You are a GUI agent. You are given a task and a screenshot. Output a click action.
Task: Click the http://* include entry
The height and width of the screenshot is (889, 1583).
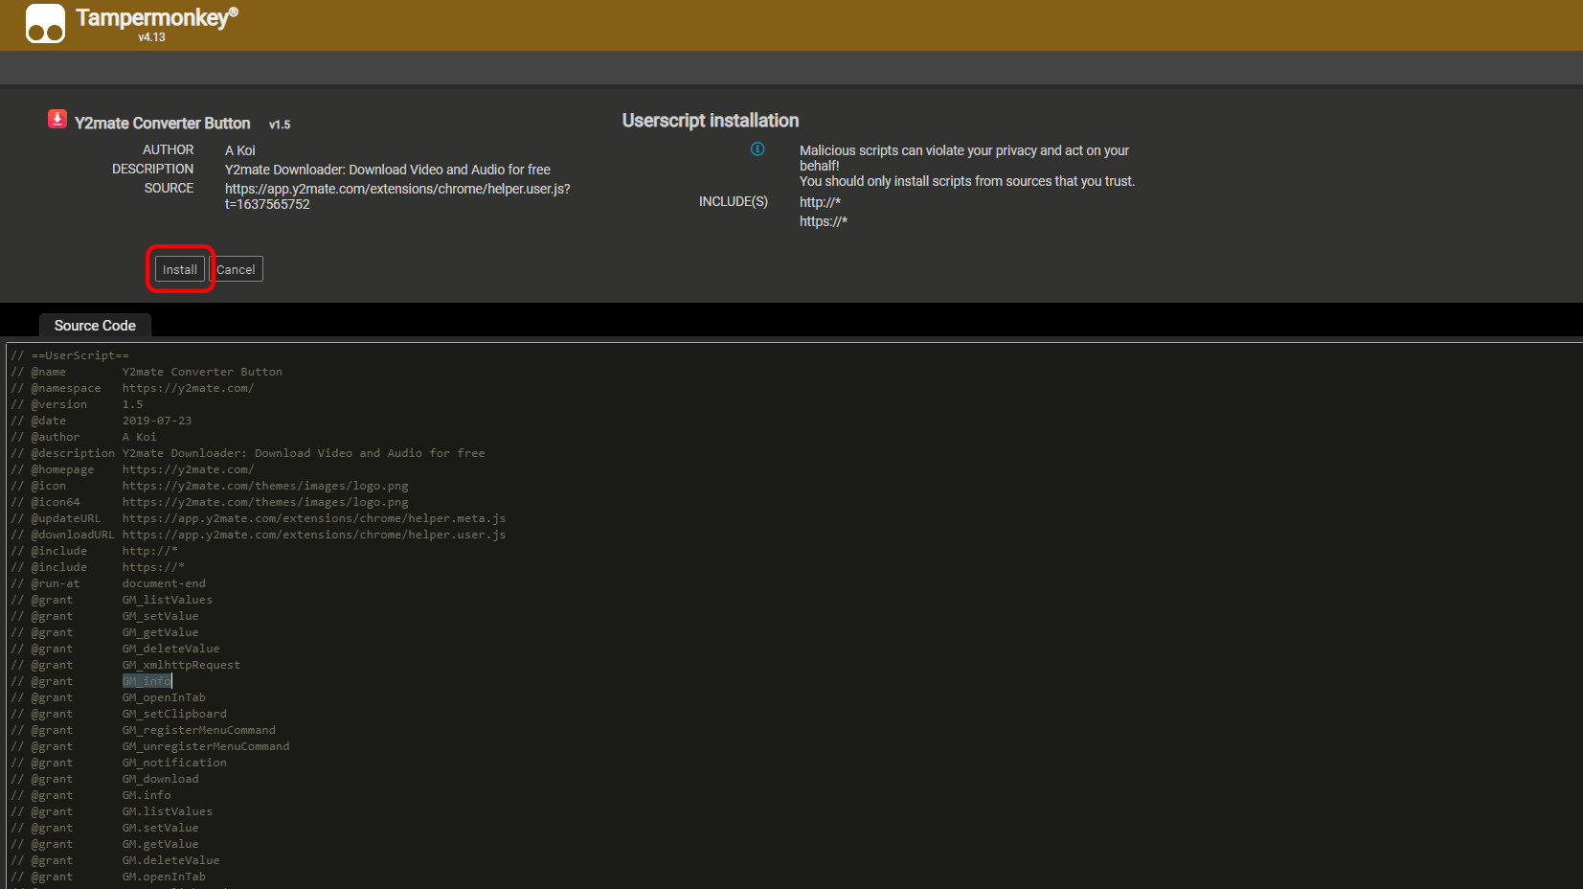click(820, 202)
